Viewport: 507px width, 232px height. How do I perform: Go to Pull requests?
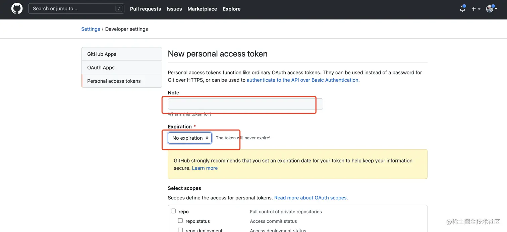[x=146, y=9]
